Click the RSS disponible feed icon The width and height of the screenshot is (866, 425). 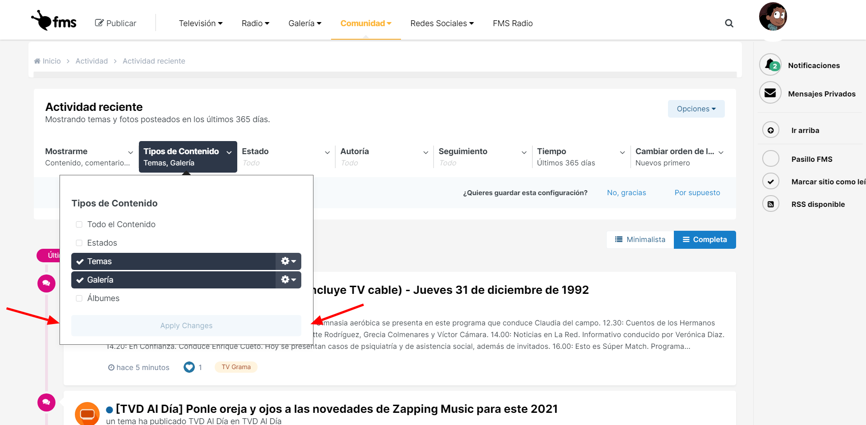(x=771, y=204)
